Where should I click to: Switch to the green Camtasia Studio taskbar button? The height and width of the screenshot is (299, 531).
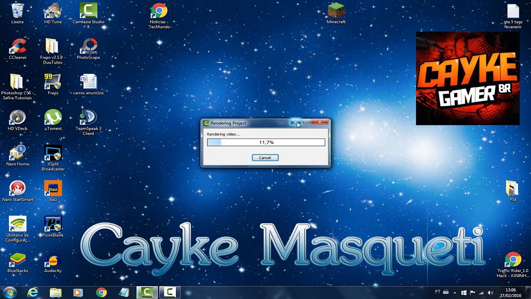click(x=147, y=293)
